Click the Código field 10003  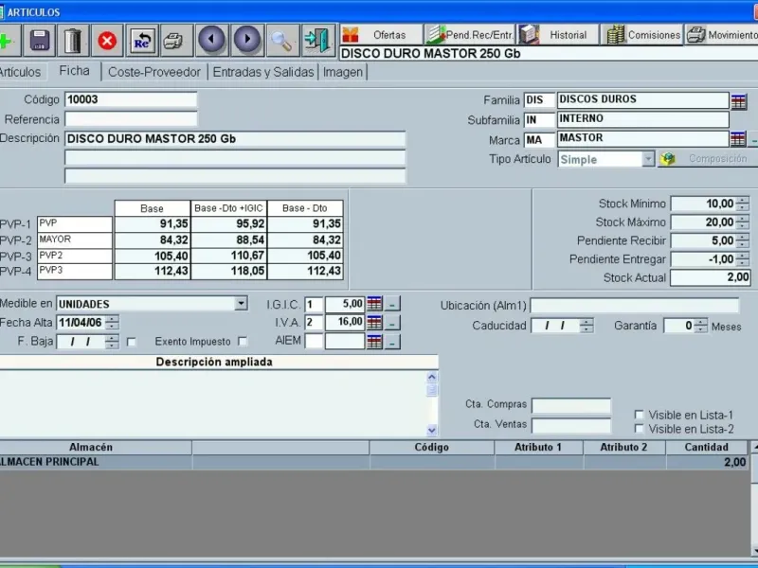click(x=131, y=99)
